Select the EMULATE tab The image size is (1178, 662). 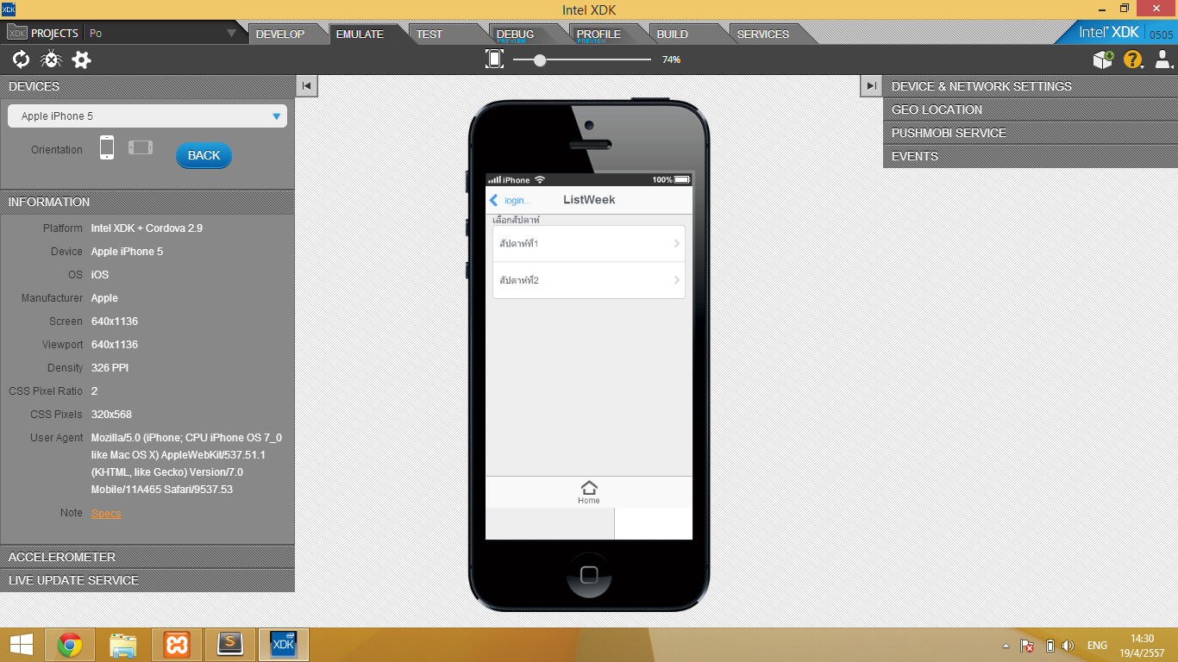pos(360,34)
